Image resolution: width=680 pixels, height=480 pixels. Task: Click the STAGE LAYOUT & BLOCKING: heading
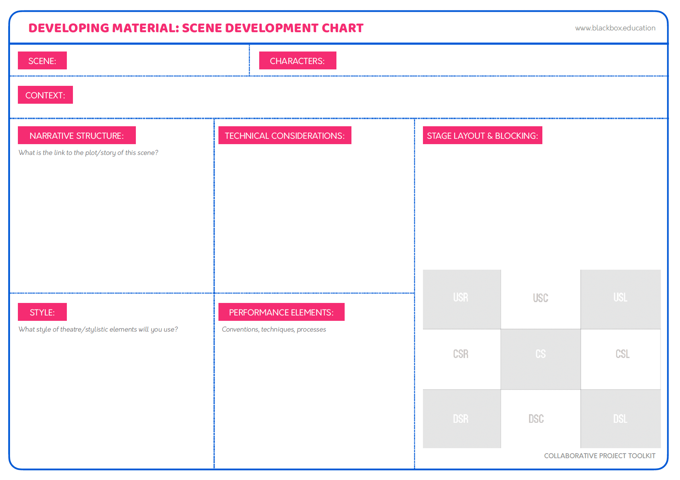[483, 135]
